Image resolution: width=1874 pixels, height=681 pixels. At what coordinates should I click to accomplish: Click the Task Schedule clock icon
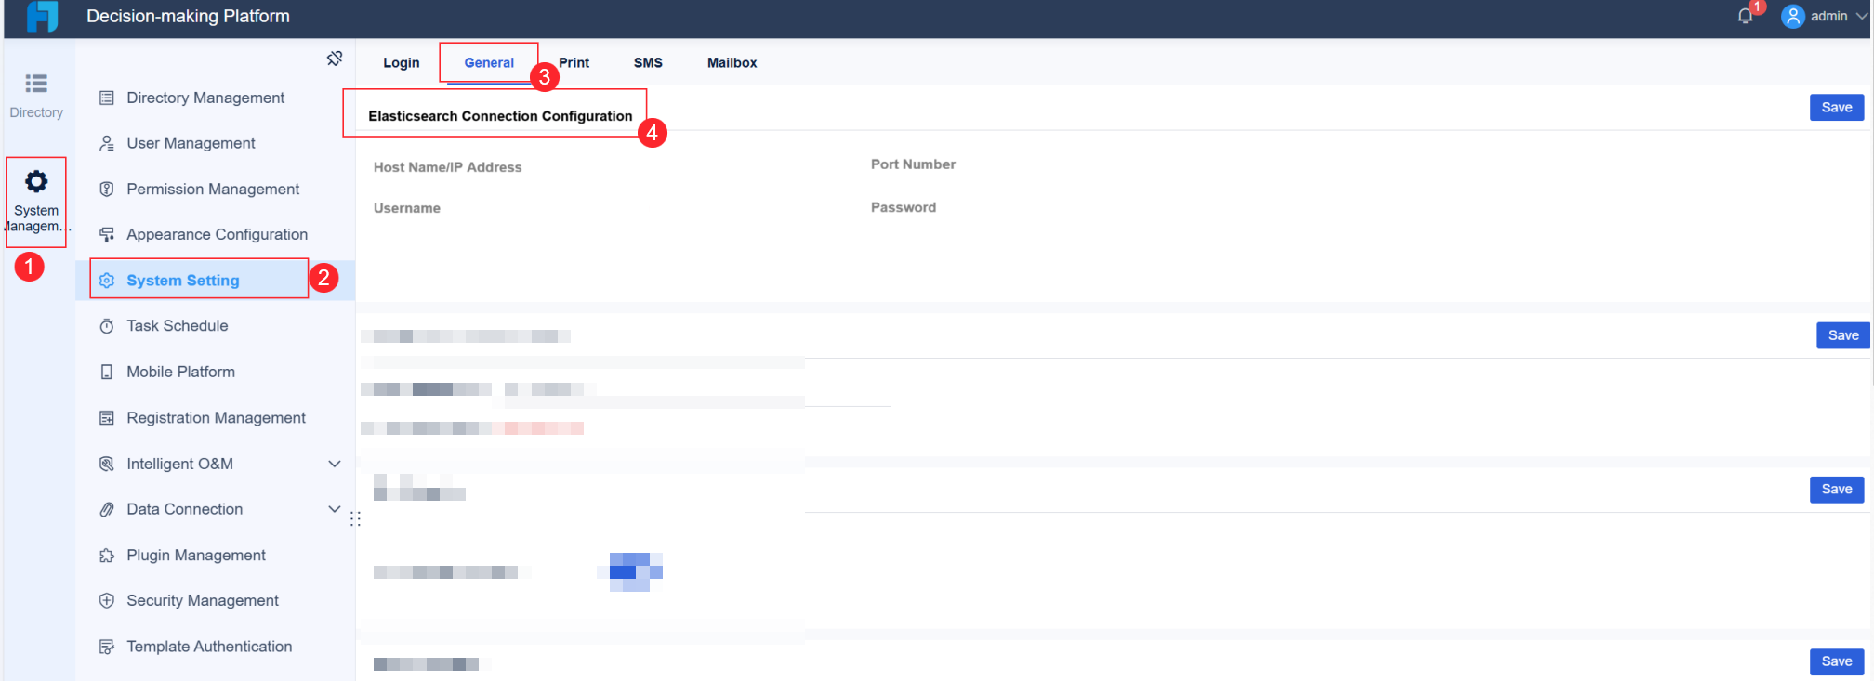107,326
